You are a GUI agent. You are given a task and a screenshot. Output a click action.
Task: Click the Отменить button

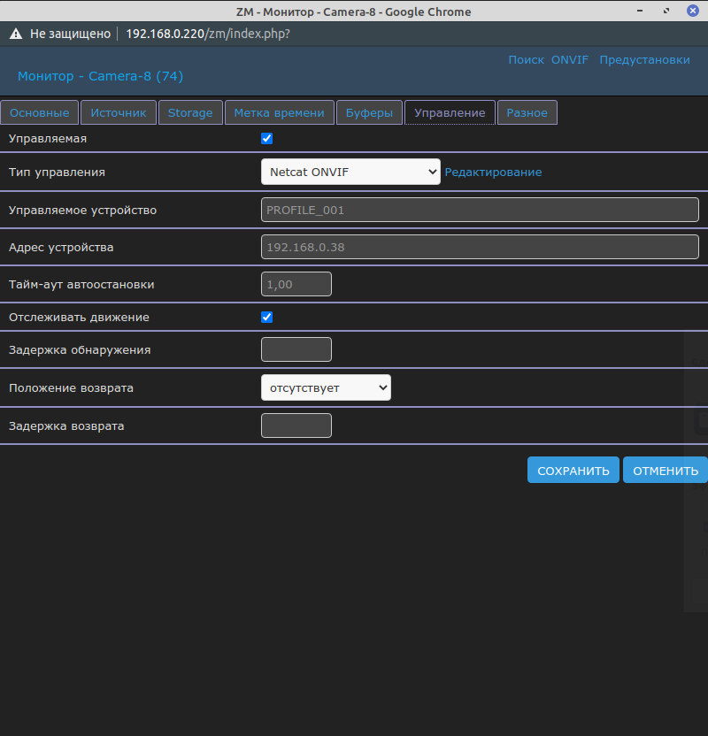click(666, 470)
